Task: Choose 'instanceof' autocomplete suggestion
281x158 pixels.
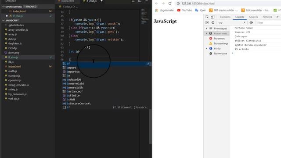Action: [x=107, y=92]
